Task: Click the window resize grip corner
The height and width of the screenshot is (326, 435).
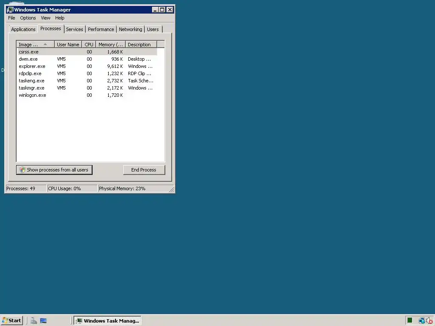Action: coord(172,190)
